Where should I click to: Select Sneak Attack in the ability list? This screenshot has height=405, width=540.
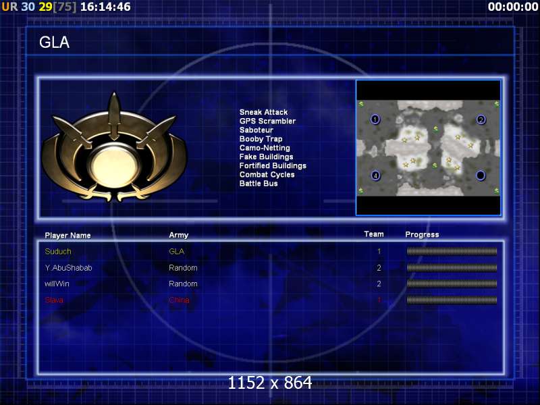click(x=263, y=112)
